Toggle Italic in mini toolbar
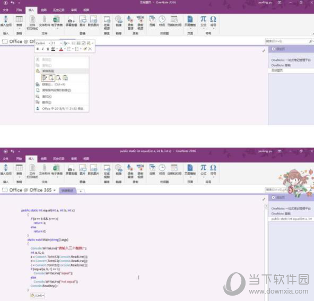Viewport: 314px width, 301px height. (42, 49)
